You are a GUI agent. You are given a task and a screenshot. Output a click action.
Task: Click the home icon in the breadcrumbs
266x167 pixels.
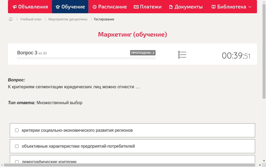pos(10,19)
